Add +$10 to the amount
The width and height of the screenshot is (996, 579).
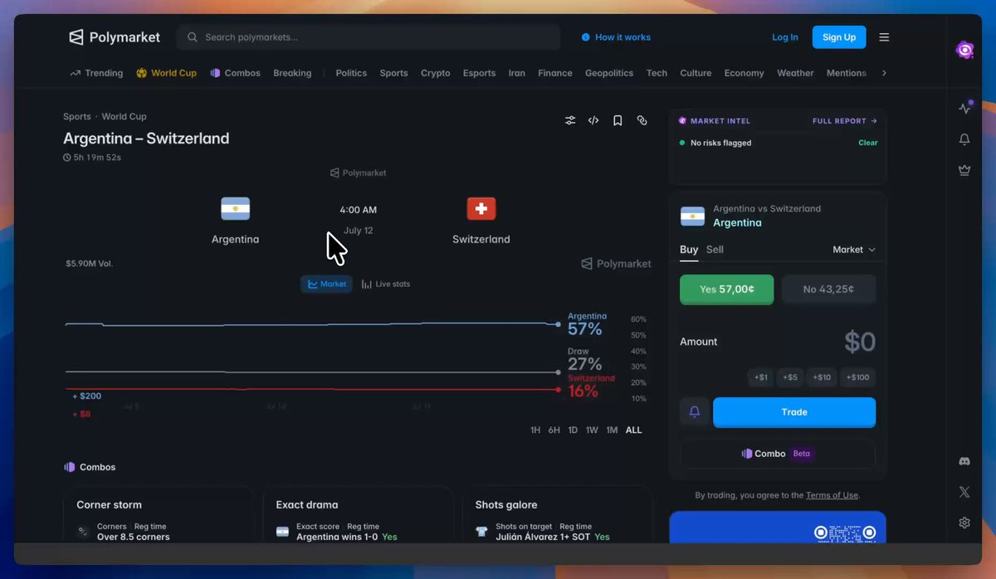tap(822, 377)
